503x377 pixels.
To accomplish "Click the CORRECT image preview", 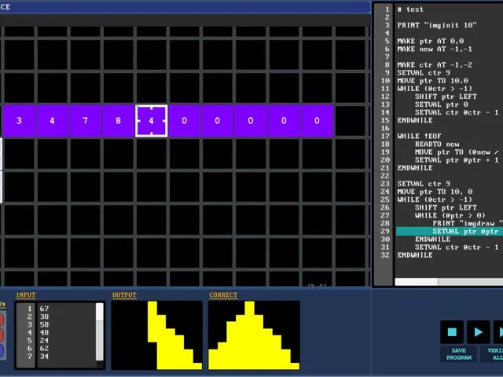I will click(254, 335).
